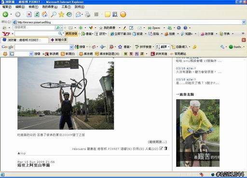Click 自動填入 autofill on Google toolbar
Screen dimensions: 247x178
tap(180, 47)
